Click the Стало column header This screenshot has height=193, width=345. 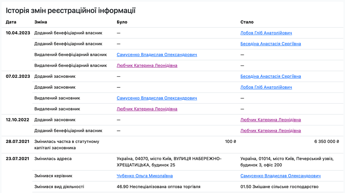point(247,22)
